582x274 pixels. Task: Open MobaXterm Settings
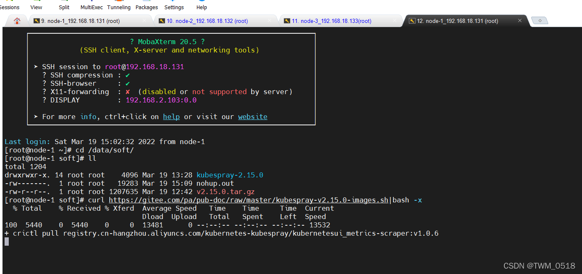pyautogui.click(x=174, y=7)
